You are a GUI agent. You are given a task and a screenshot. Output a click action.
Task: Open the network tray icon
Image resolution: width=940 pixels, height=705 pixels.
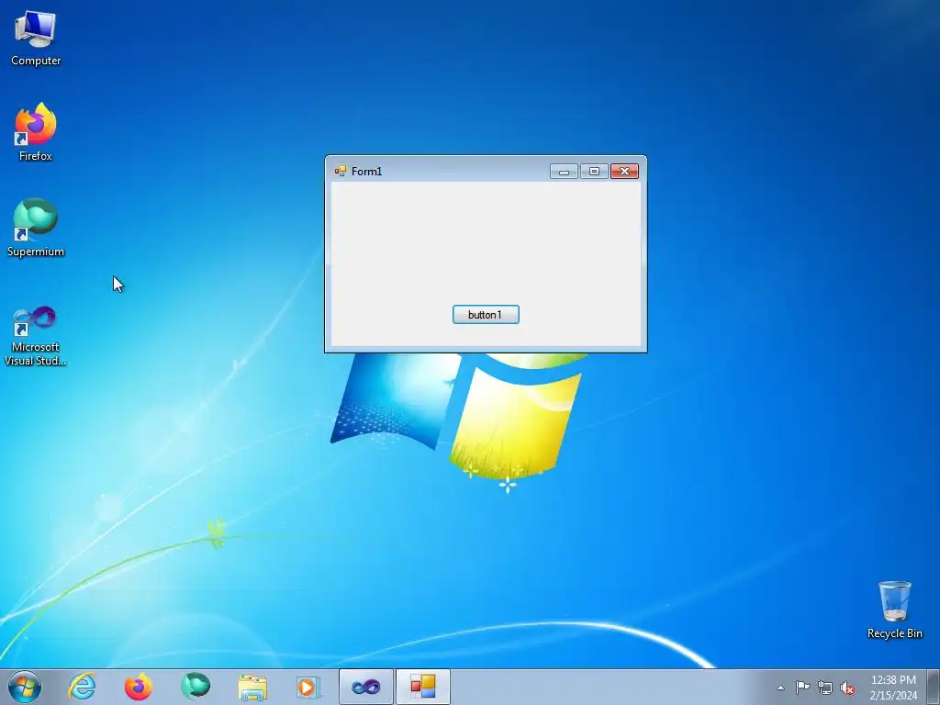(825, 688)
